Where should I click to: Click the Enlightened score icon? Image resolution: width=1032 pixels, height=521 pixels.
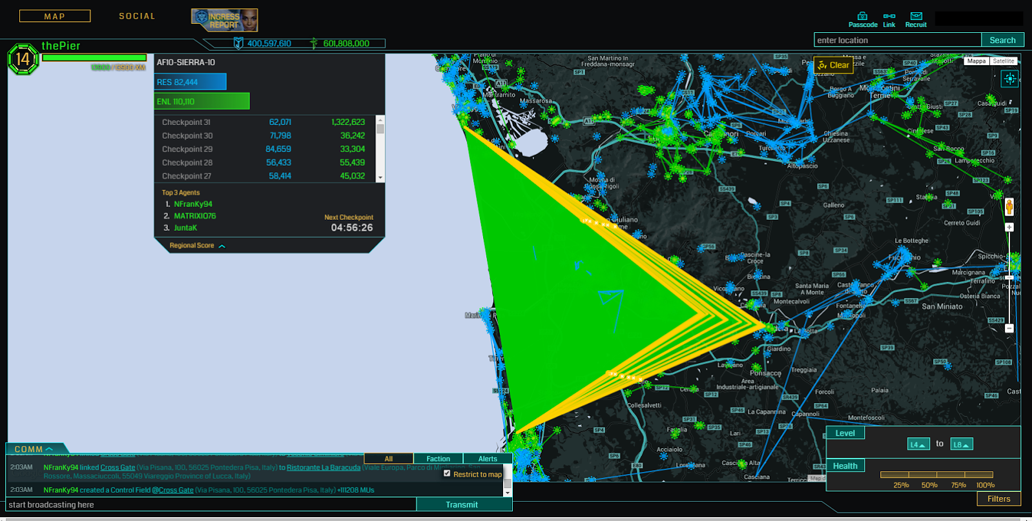pyautogui.click(x=314, y=43)
